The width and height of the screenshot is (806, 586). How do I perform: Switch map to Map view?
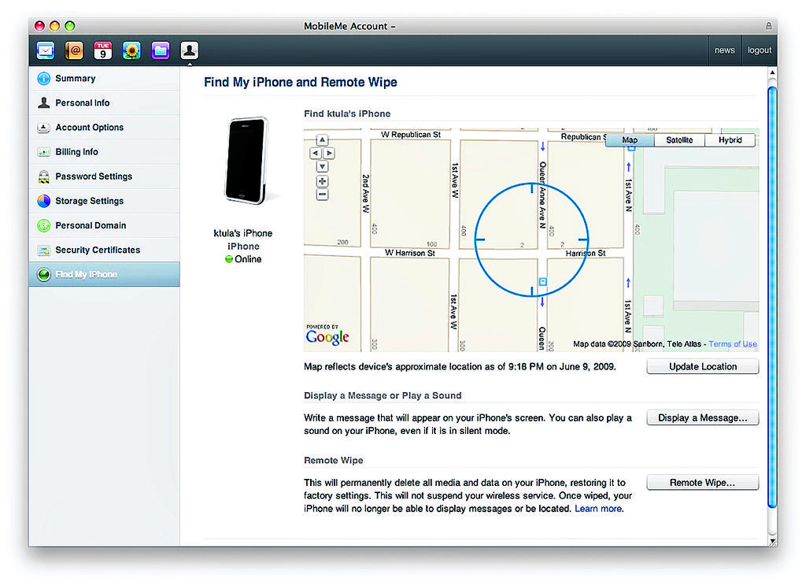[630, 140]
